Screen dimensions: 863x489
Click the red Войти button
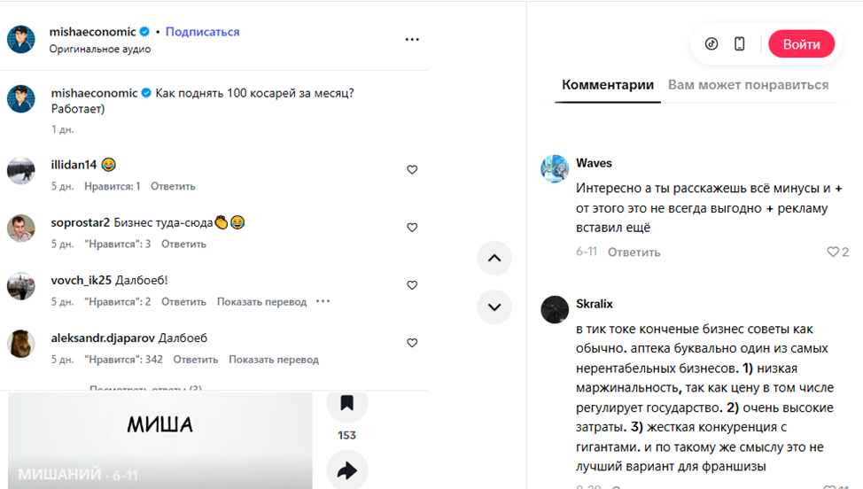pos(801,44)
